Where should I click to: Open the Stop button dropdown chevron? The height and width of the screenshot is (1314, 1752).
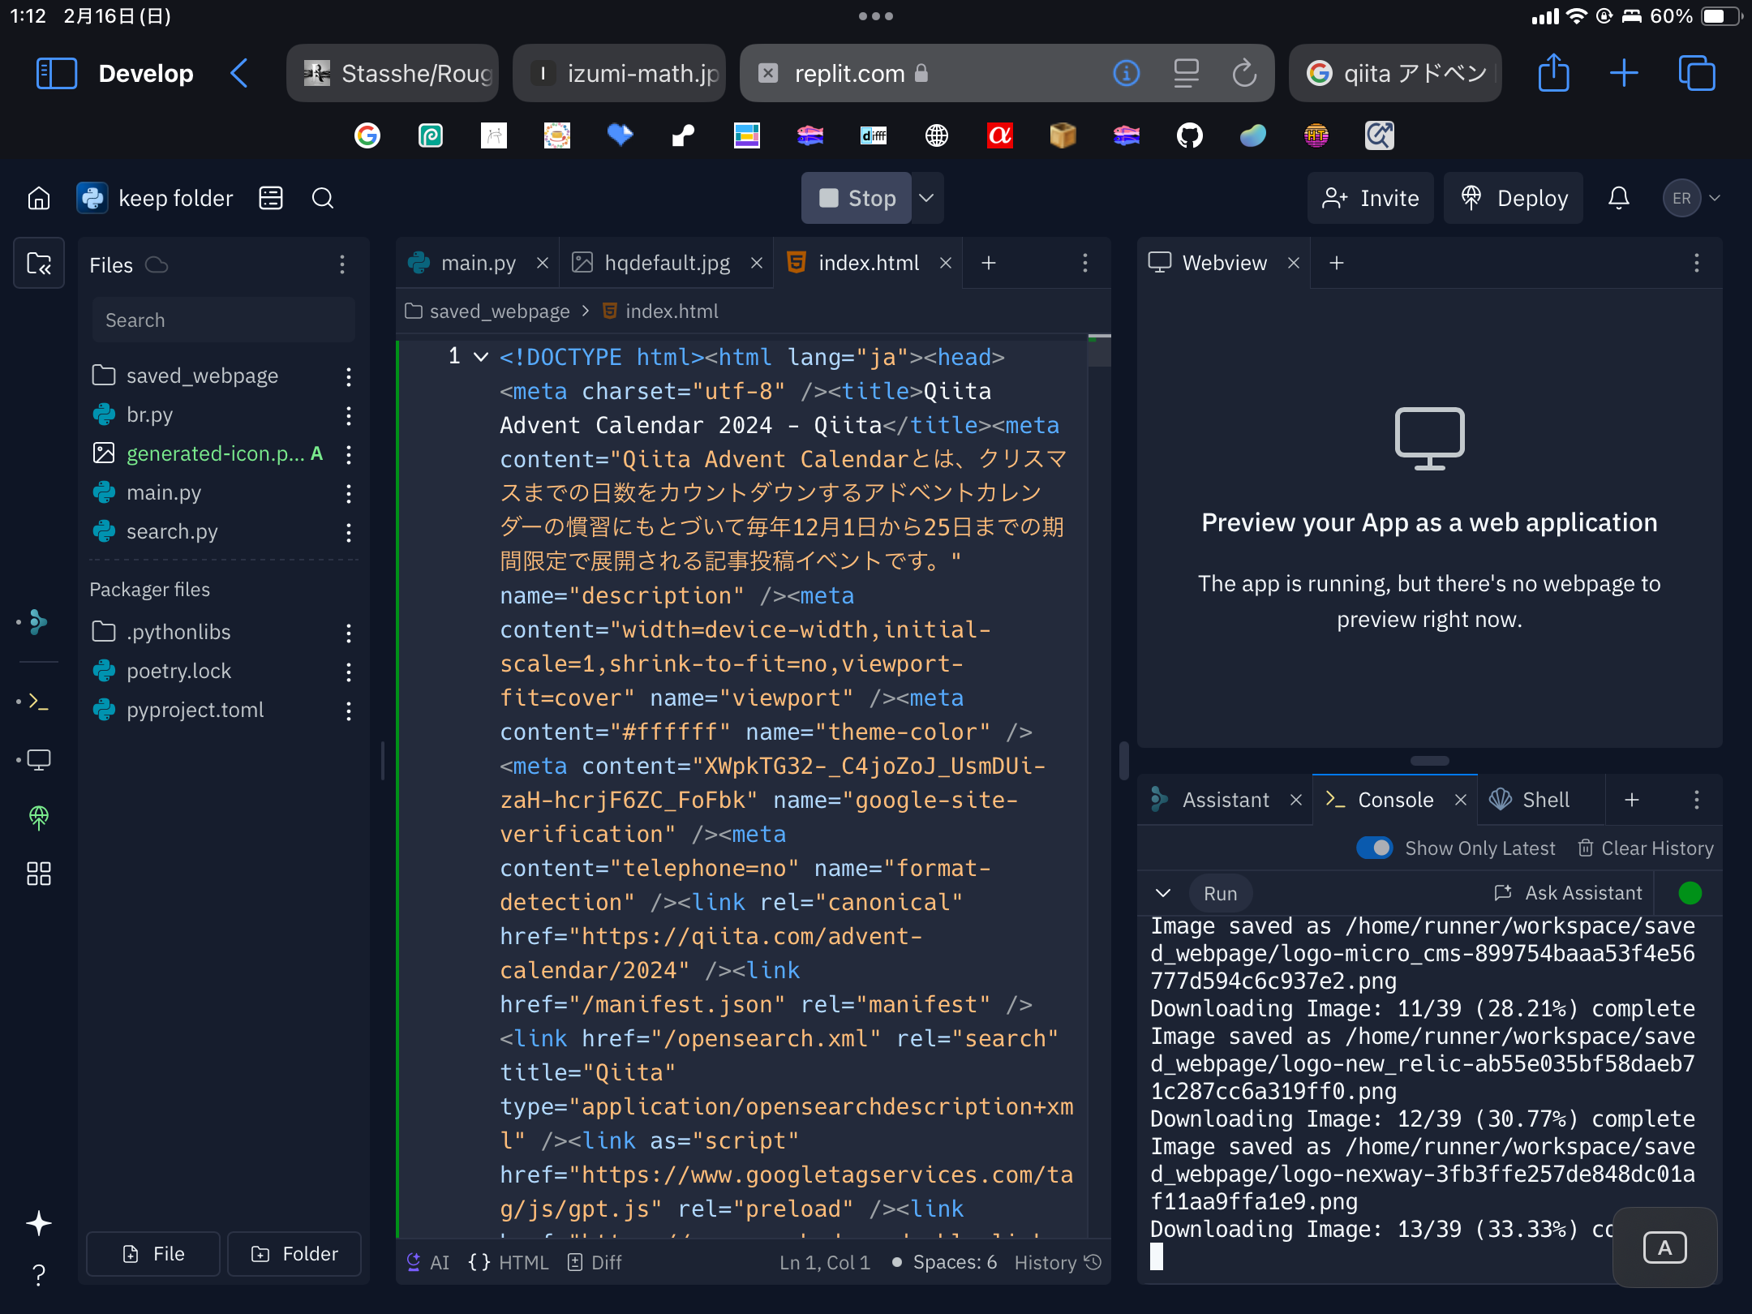[x=927, y=198]
